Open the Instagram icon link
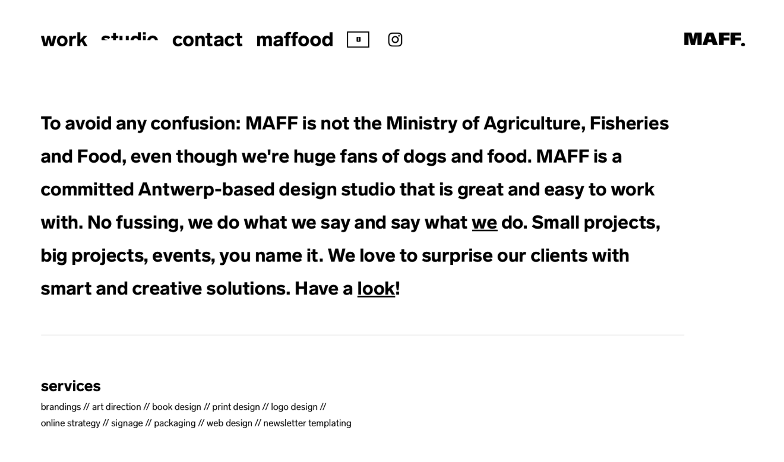The width and height of the screenshot is (784, 462). click(395, 40)
